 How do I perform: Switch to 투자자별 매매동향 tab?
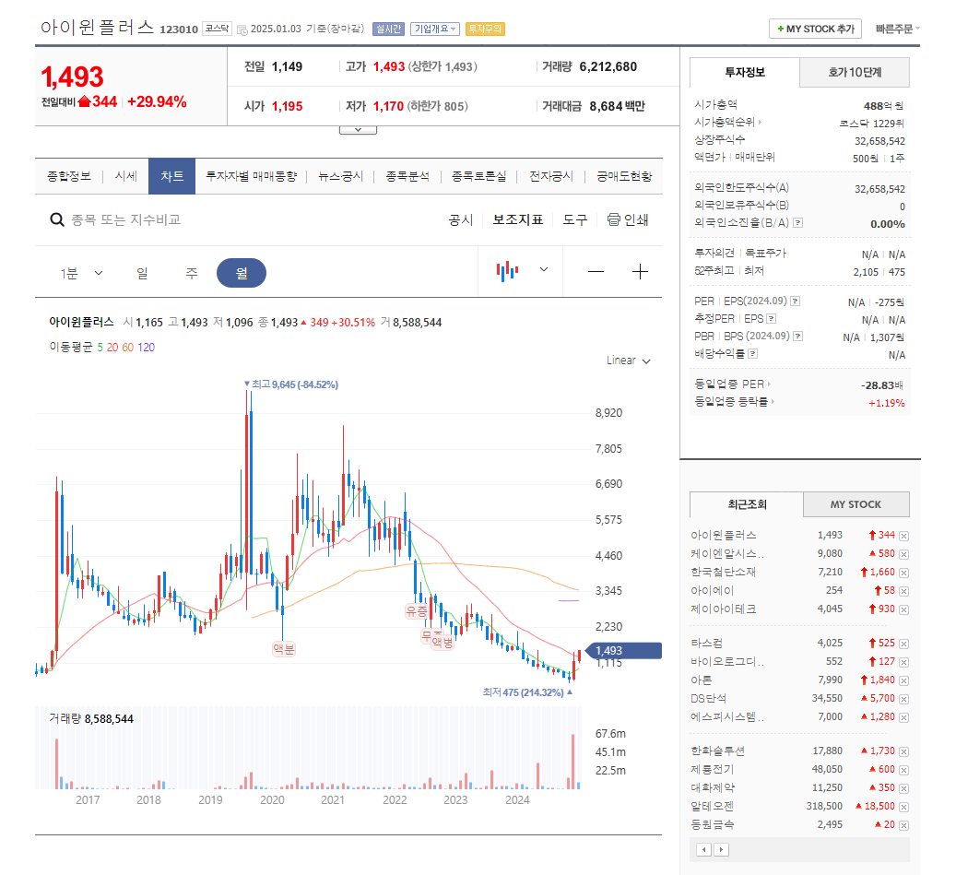coord(251,176)
